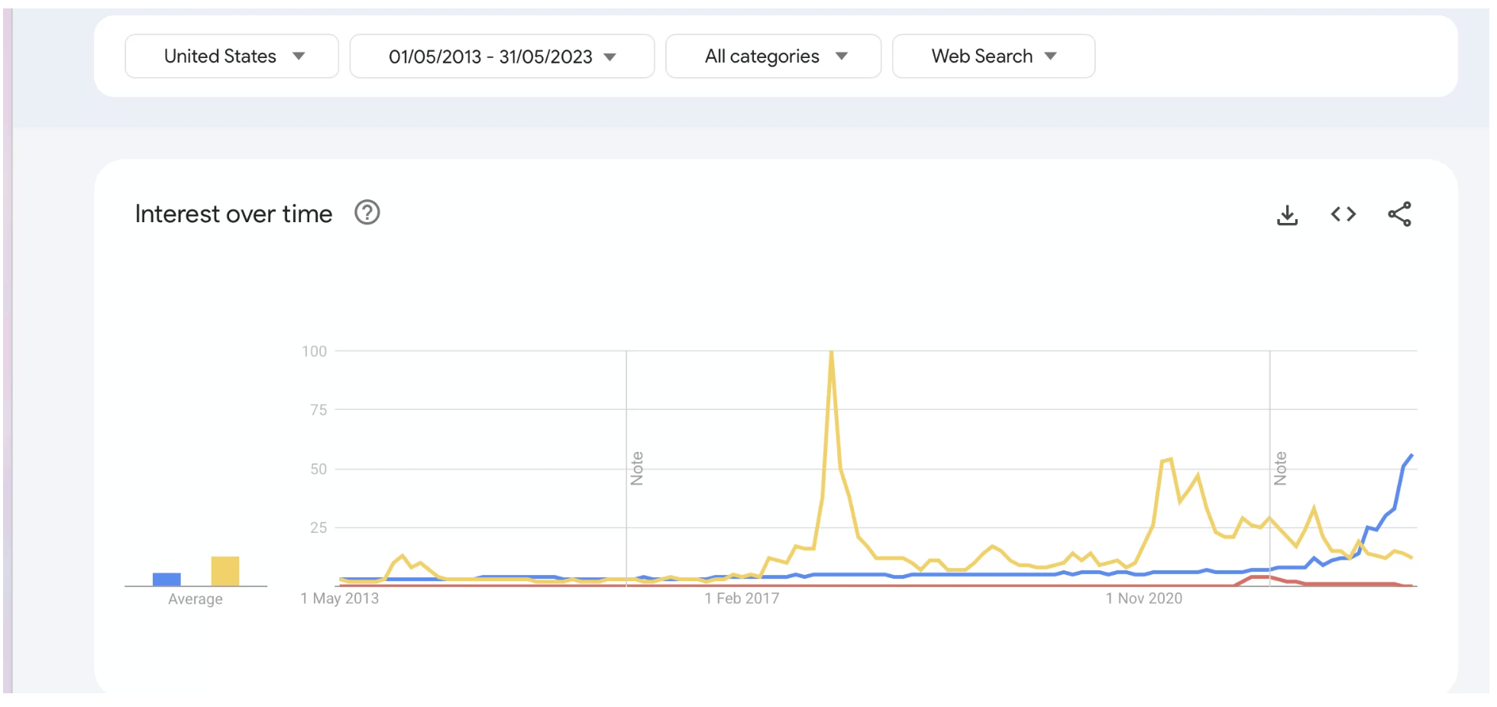Open help for Interest over time

(x=367, y=212)
